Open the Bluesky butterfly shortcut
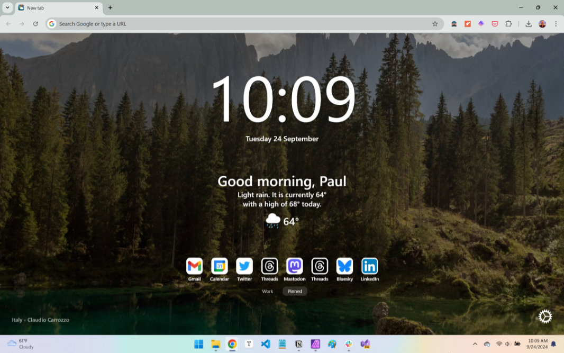 pyautogui.click(x=344, y=266)
